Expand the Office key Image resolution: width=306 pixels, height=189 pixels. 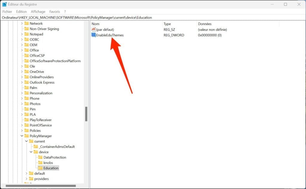[x=22, y=50]
